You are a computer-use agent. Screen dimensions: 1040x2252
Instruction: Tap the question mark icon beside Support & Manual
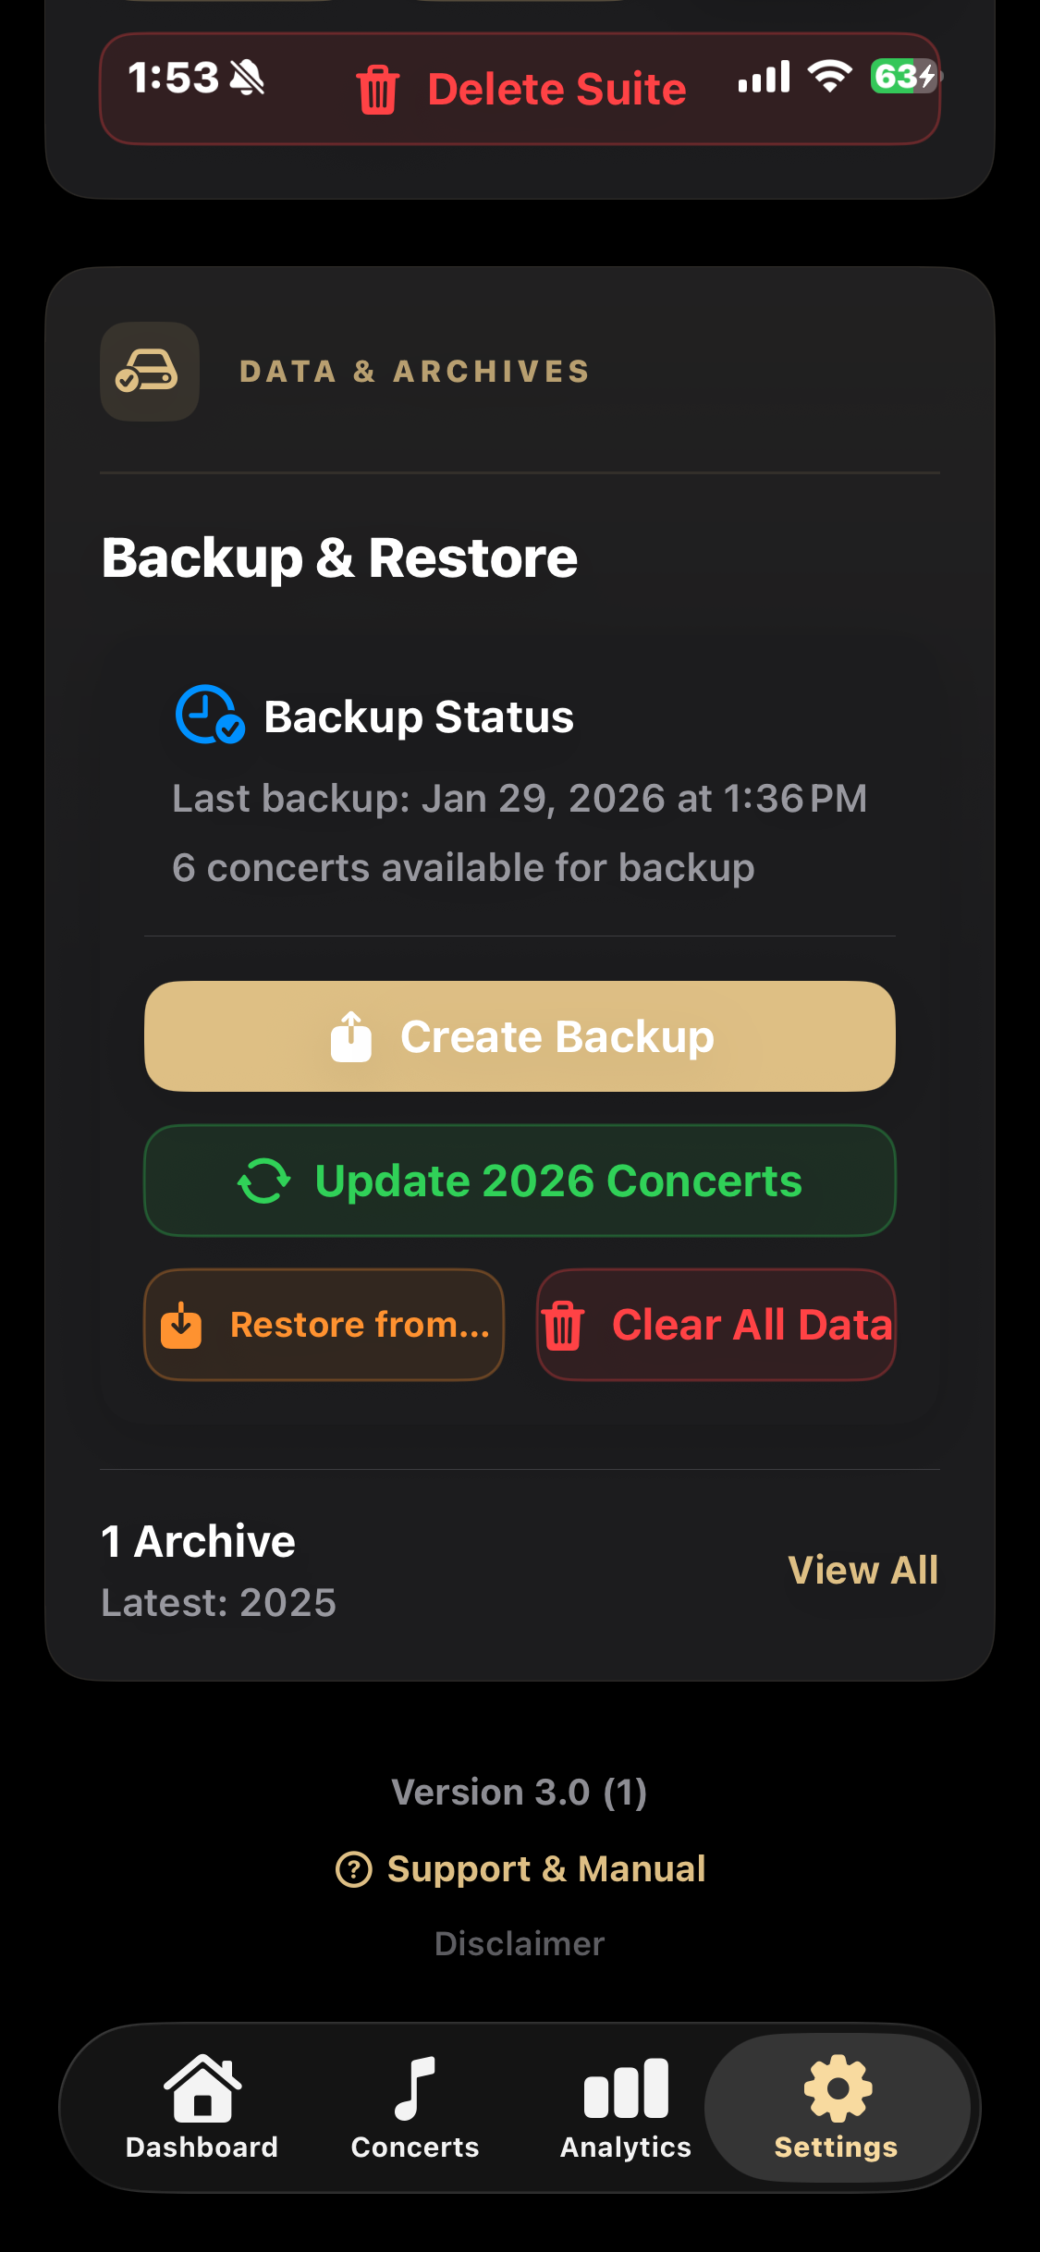point(355,1868)
